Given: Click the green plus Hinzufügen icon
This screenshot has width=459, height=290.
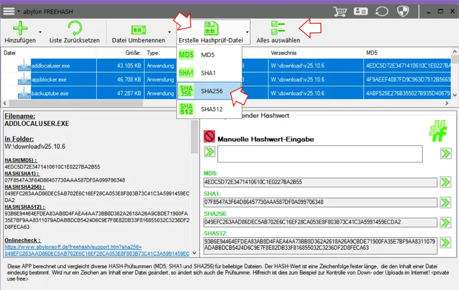Looking at the screenshot, I should coord(20,28).
